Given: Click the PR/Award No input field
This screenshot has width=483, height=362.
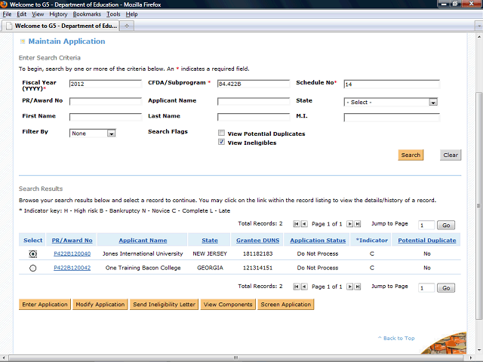Looking at the screenshot, I should pyautogui.click(x=105, y=101).
